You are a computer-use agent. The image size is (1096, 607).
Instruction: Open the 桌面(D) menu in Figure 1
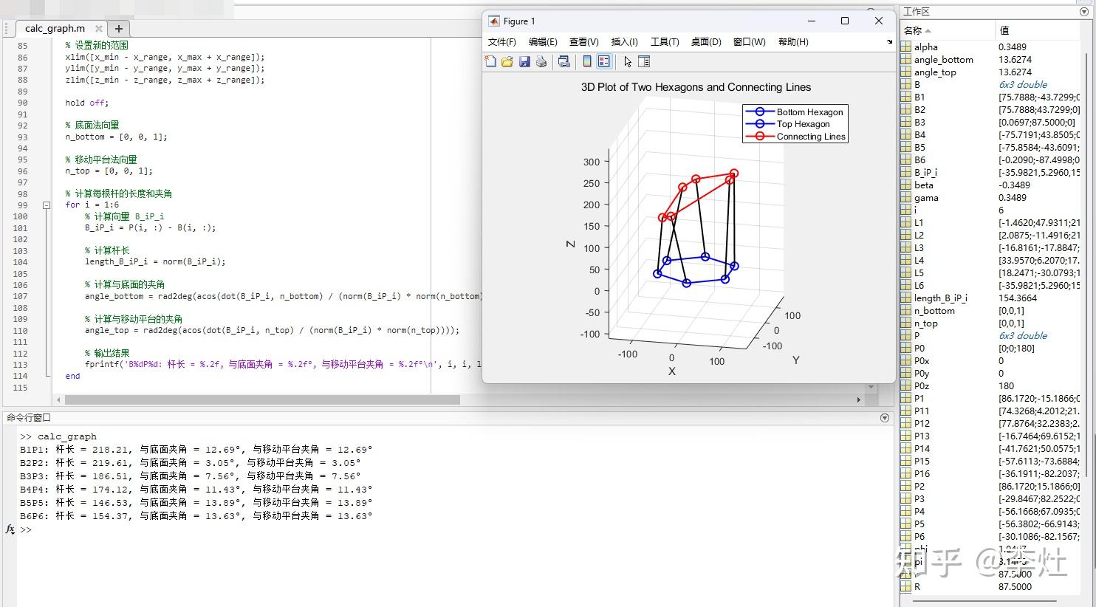coord(706,42)
